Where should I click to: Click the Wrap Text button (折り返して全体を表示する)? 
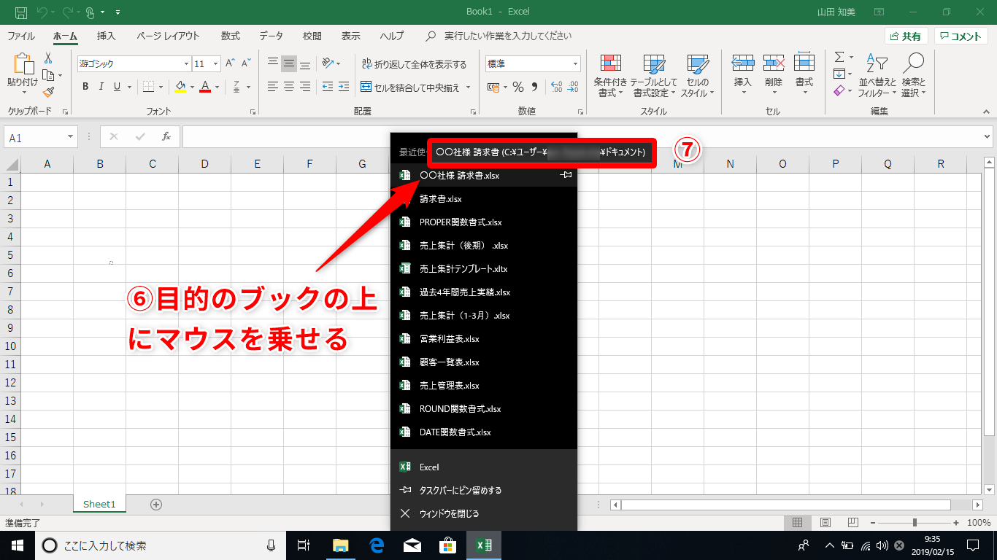[x=413, y=64]
